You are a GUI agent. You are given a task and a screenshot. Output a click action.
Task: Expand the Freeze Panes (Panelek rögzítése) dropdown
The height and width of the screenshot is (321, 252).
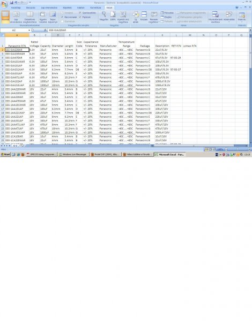click(x=154, y=17)
